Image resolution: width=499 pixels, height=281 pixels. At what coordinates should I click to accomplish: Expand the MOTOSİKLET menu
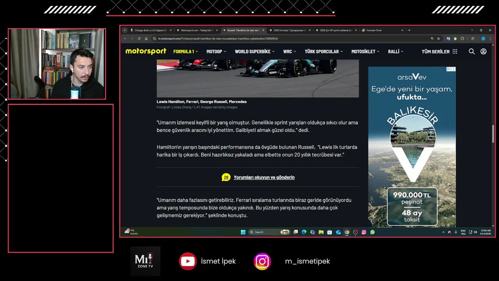[365, 52]
